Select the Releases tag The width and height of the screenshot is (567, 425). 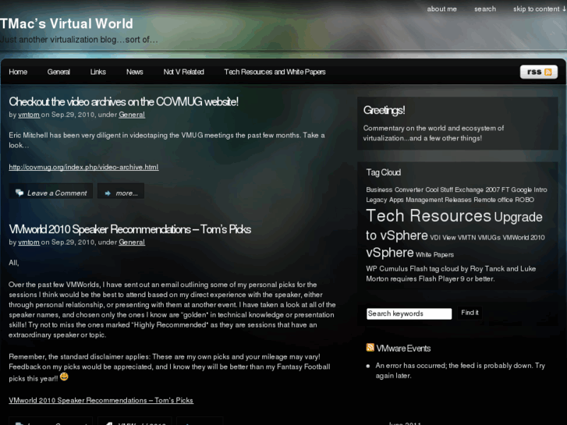(458, 200)
